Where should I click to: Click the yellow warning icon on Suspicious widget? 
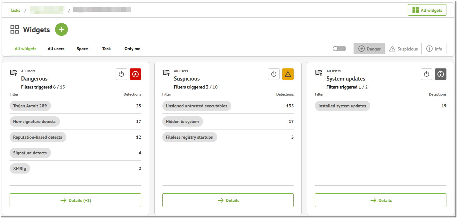click(x=288, y=74)
